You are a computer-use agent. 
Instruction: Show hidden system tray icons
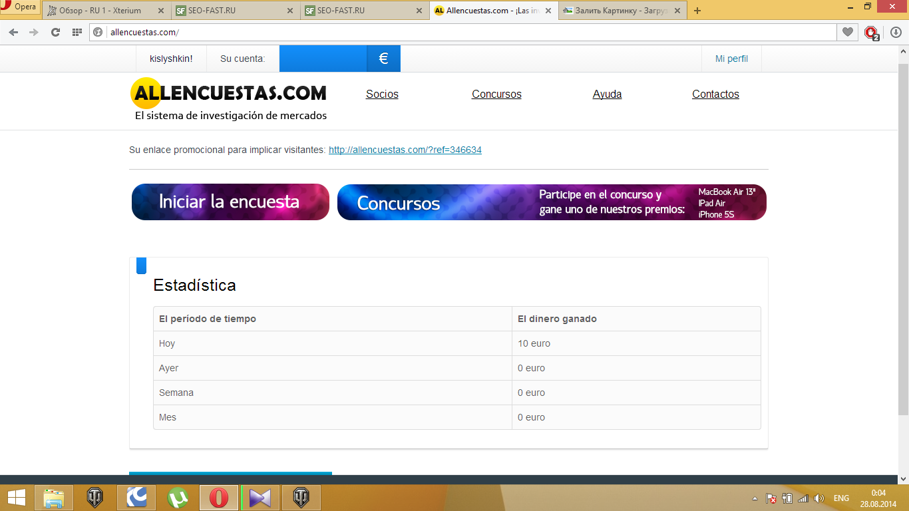coord(755,498)
